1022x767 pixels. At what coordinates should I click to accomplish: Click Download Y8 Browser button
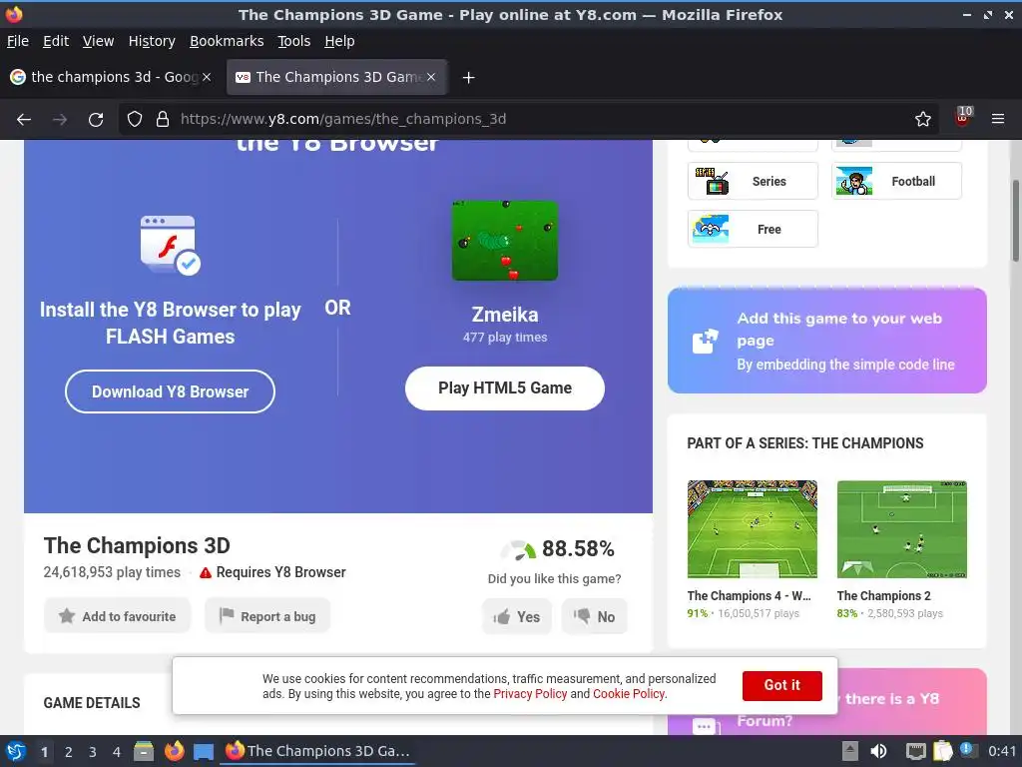tap(170, 391)
